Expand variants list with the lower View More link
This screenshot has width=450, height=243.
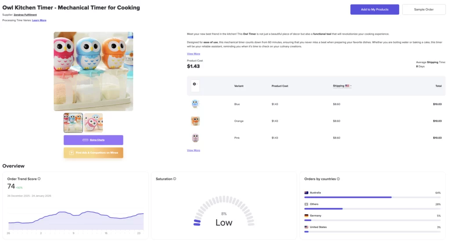click(x=193, y=150)
